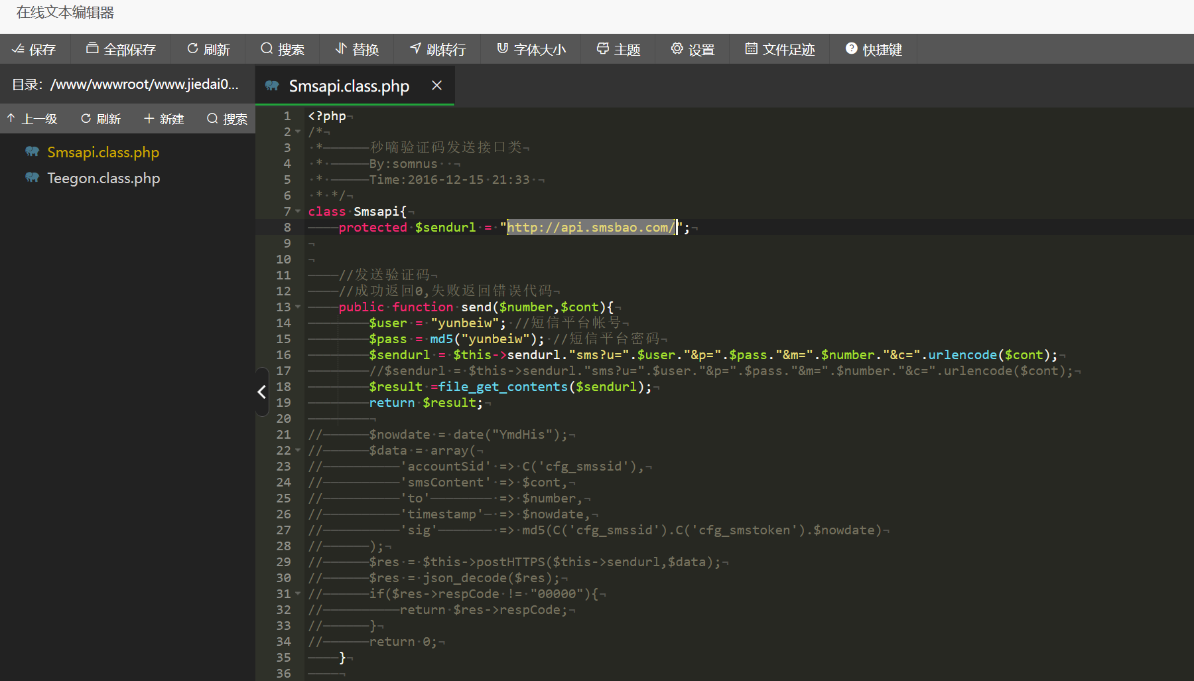The image size is (1194, 681).
Task: Show the keyboard shortcuts (快捷键) help
Action: tap(874, 49)
